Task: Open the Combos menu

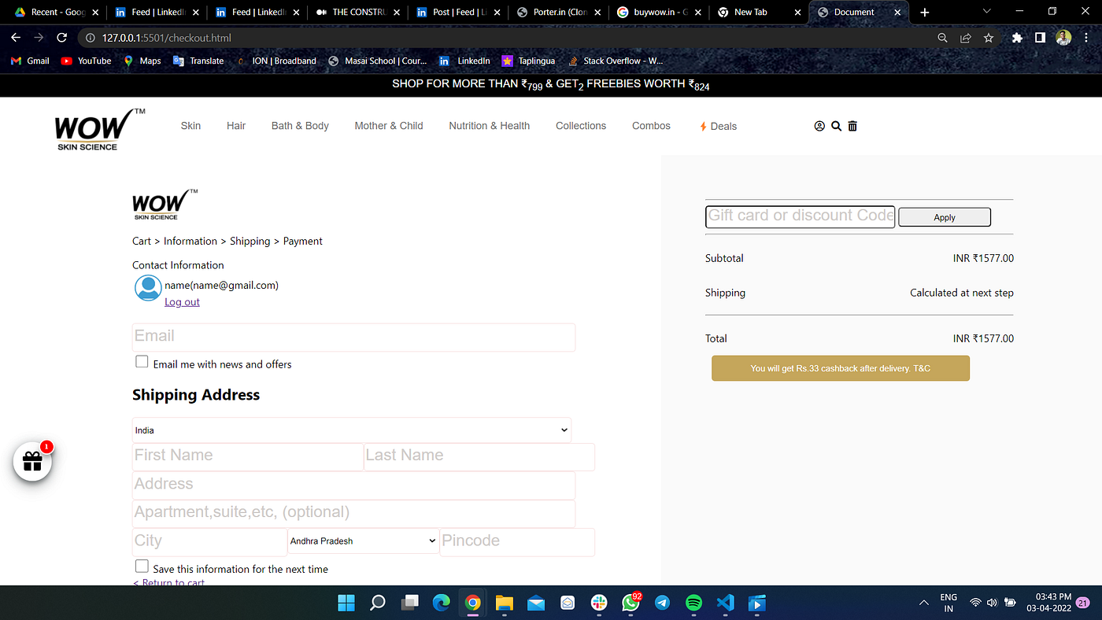Action: tap(651, 126)
